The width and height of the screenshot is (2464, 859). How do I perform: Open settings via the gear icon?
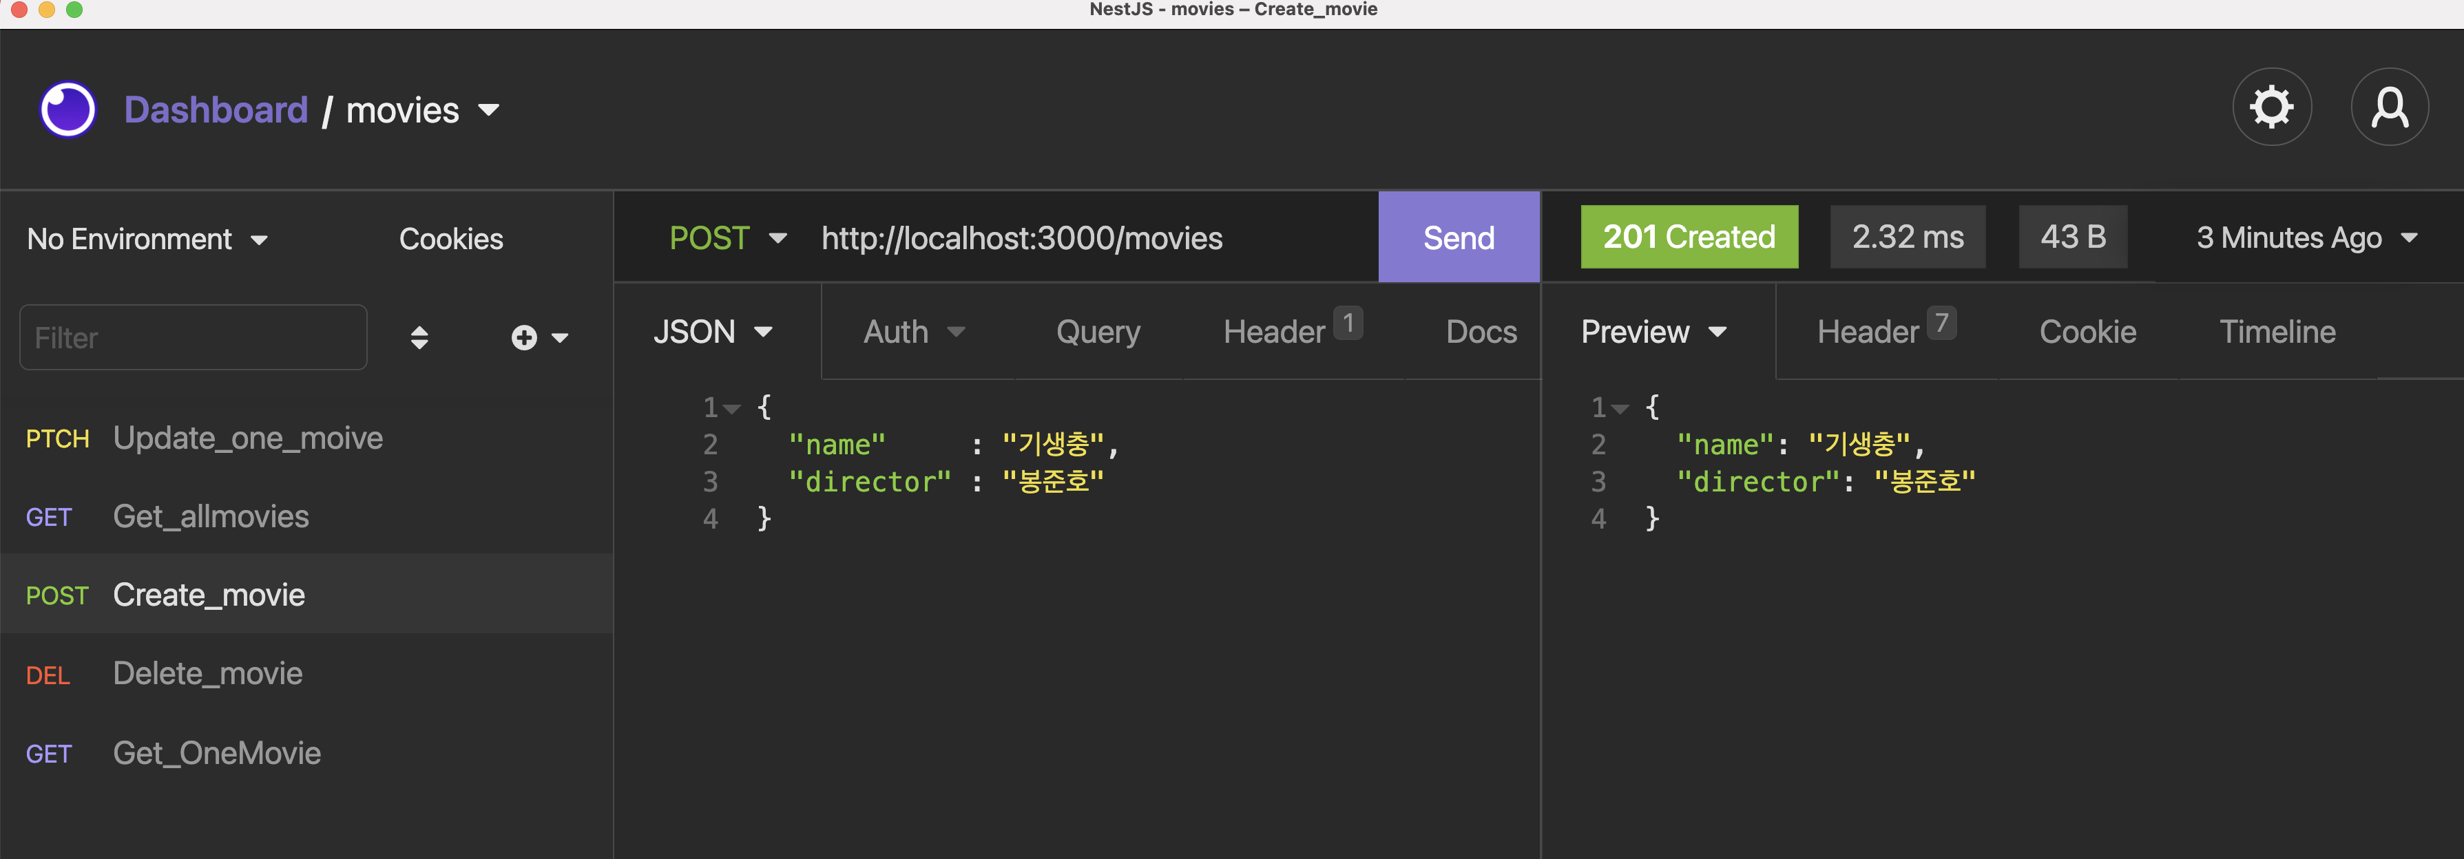(x=2270, y=107)
